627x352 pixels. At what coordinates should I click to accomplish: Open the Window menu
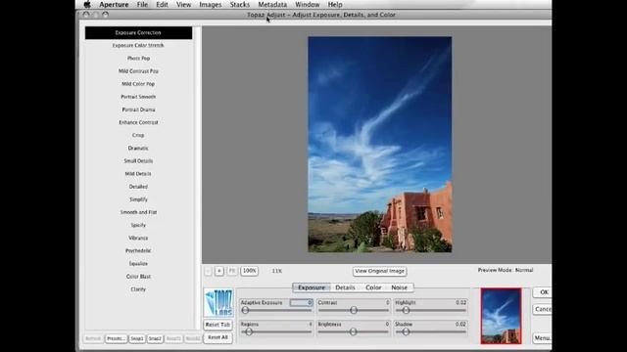(x=307, y=5)
